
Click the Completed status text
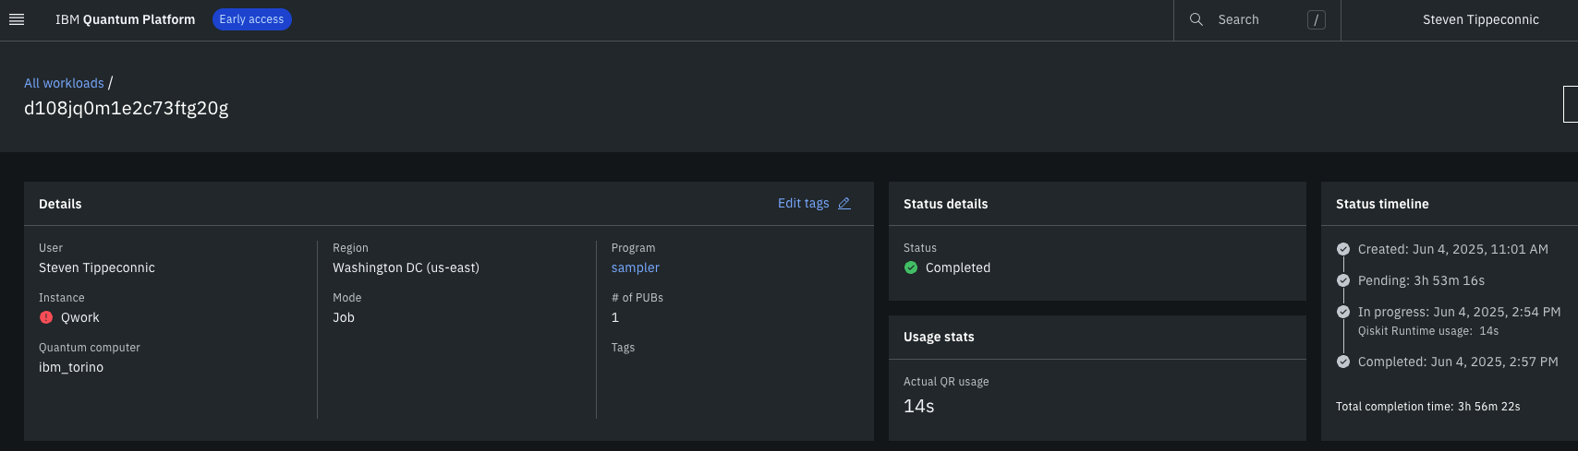pos(958,267)
